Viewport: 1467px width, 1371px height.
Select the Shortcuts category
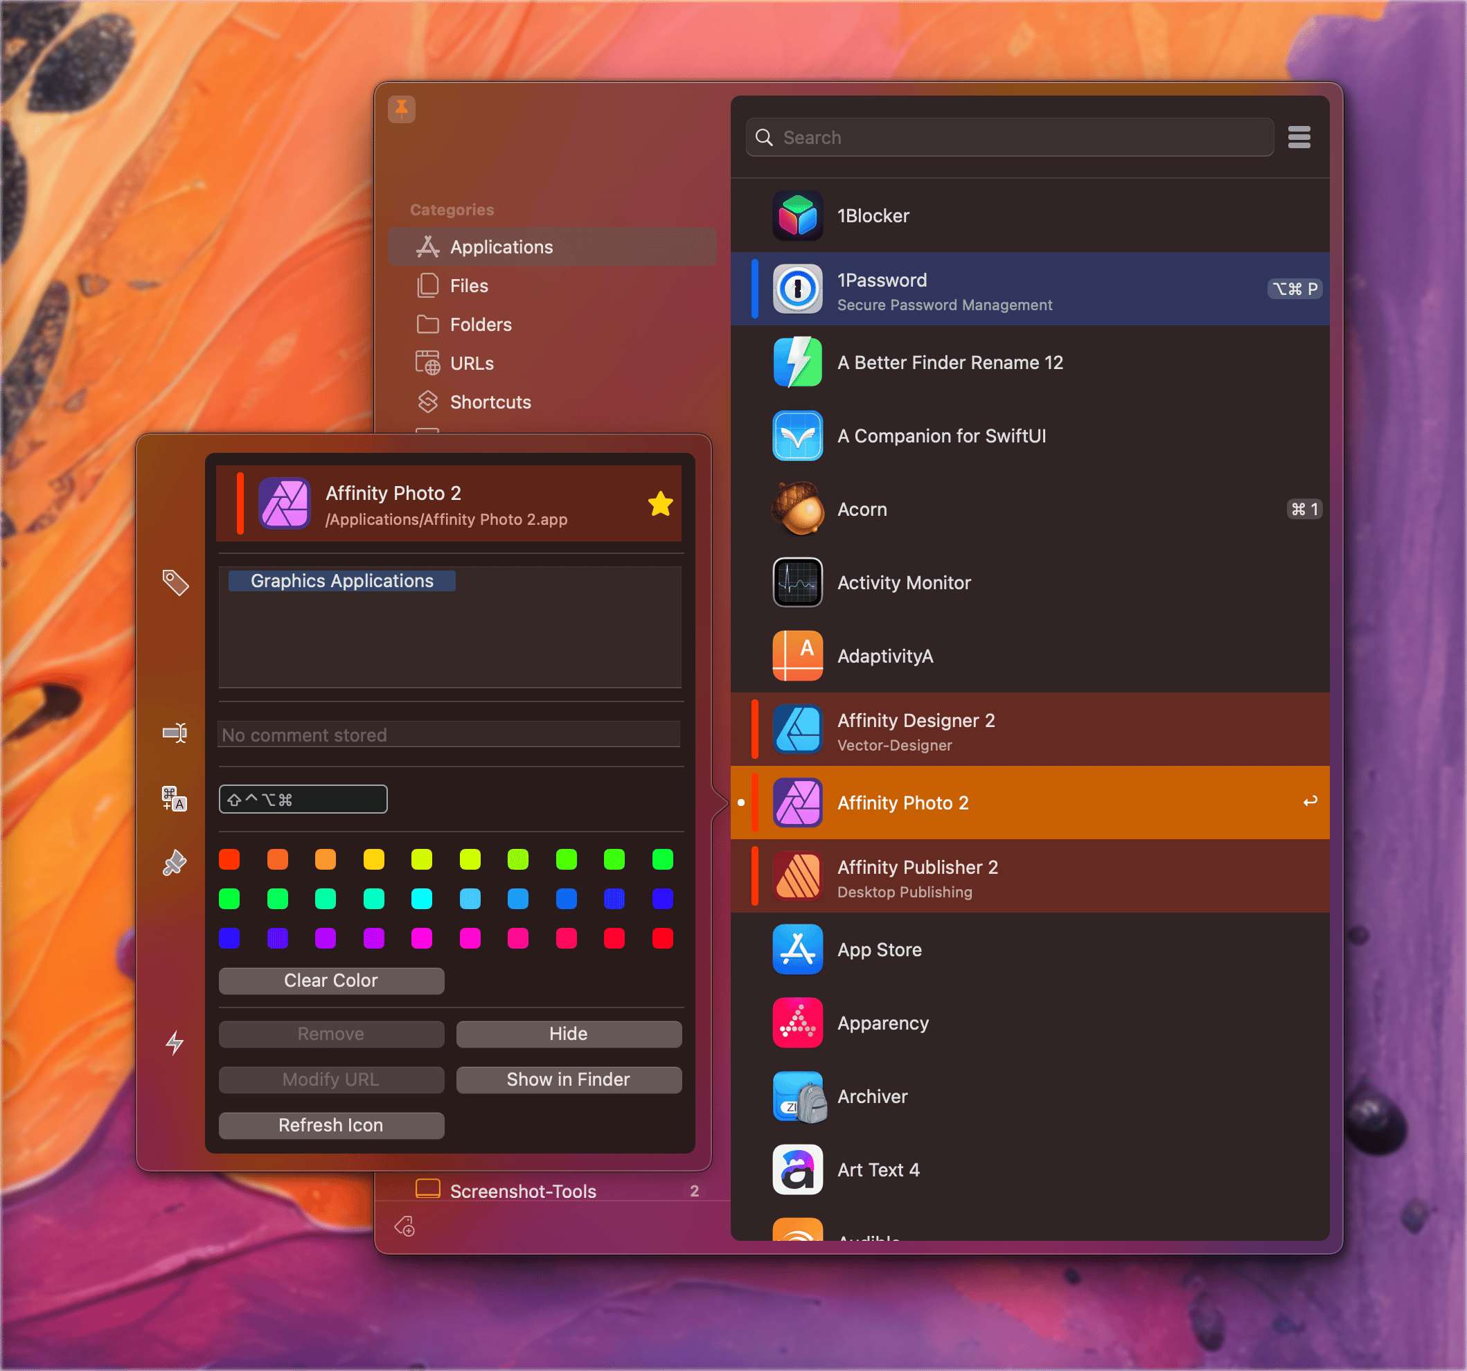pos(552,402)
